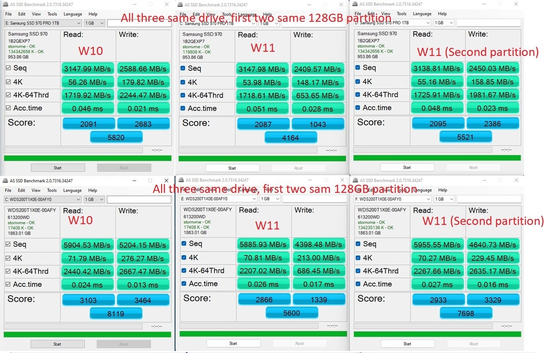Open the D: Samsung SSD 970 PRO drive dropdown

(393, 22)
